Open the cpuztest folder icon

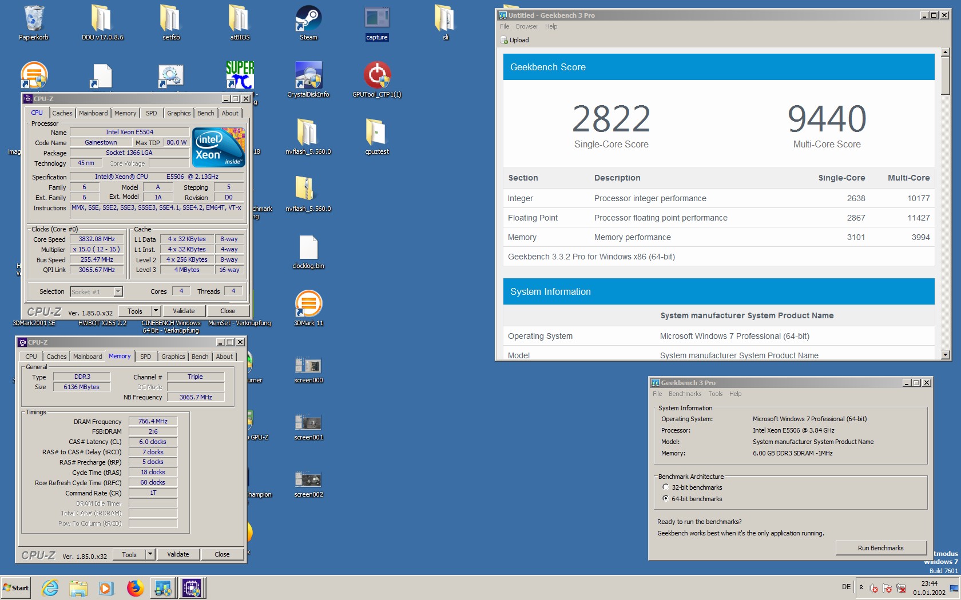377,137
